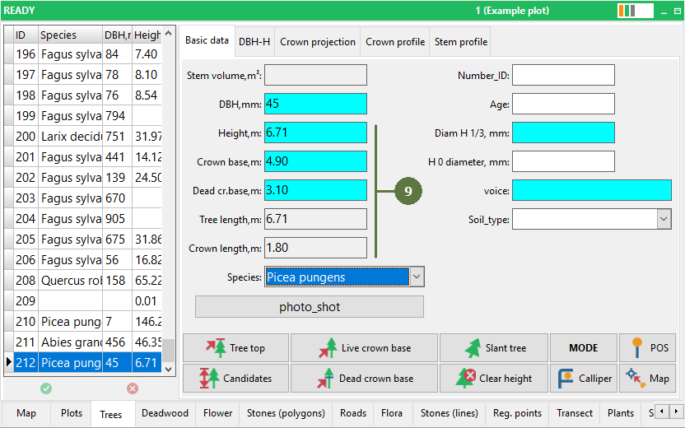The height and width of the screenshot is (428, 685).
Task: Click the Tree top icon button
Action: [236, 347]
